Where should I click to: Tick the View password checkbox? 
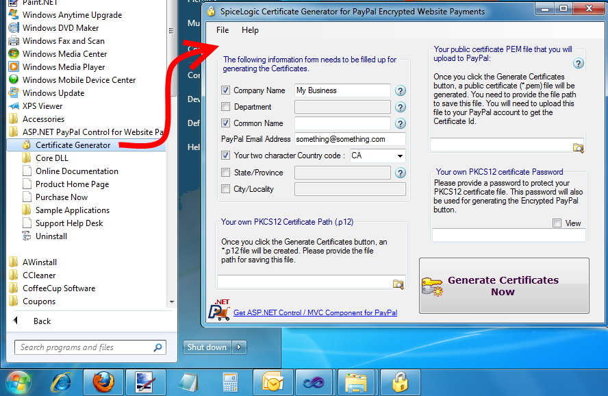tap(557, 223)
